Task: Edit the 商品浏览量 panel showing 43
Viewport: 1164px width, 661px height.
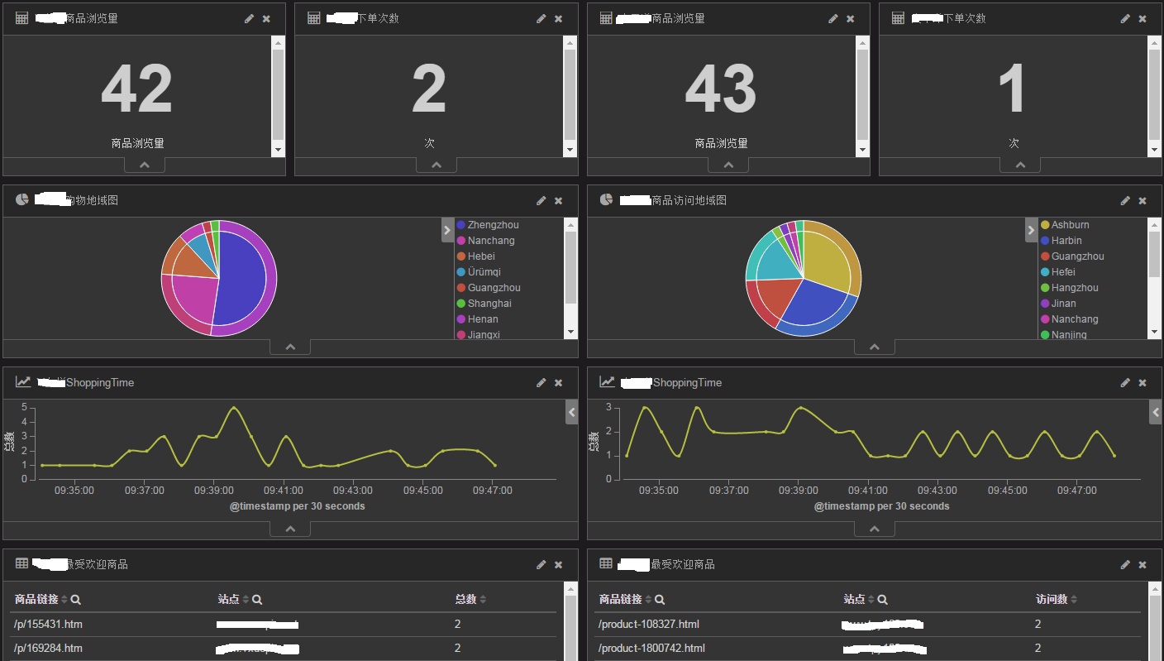Action: click(833, 18)
